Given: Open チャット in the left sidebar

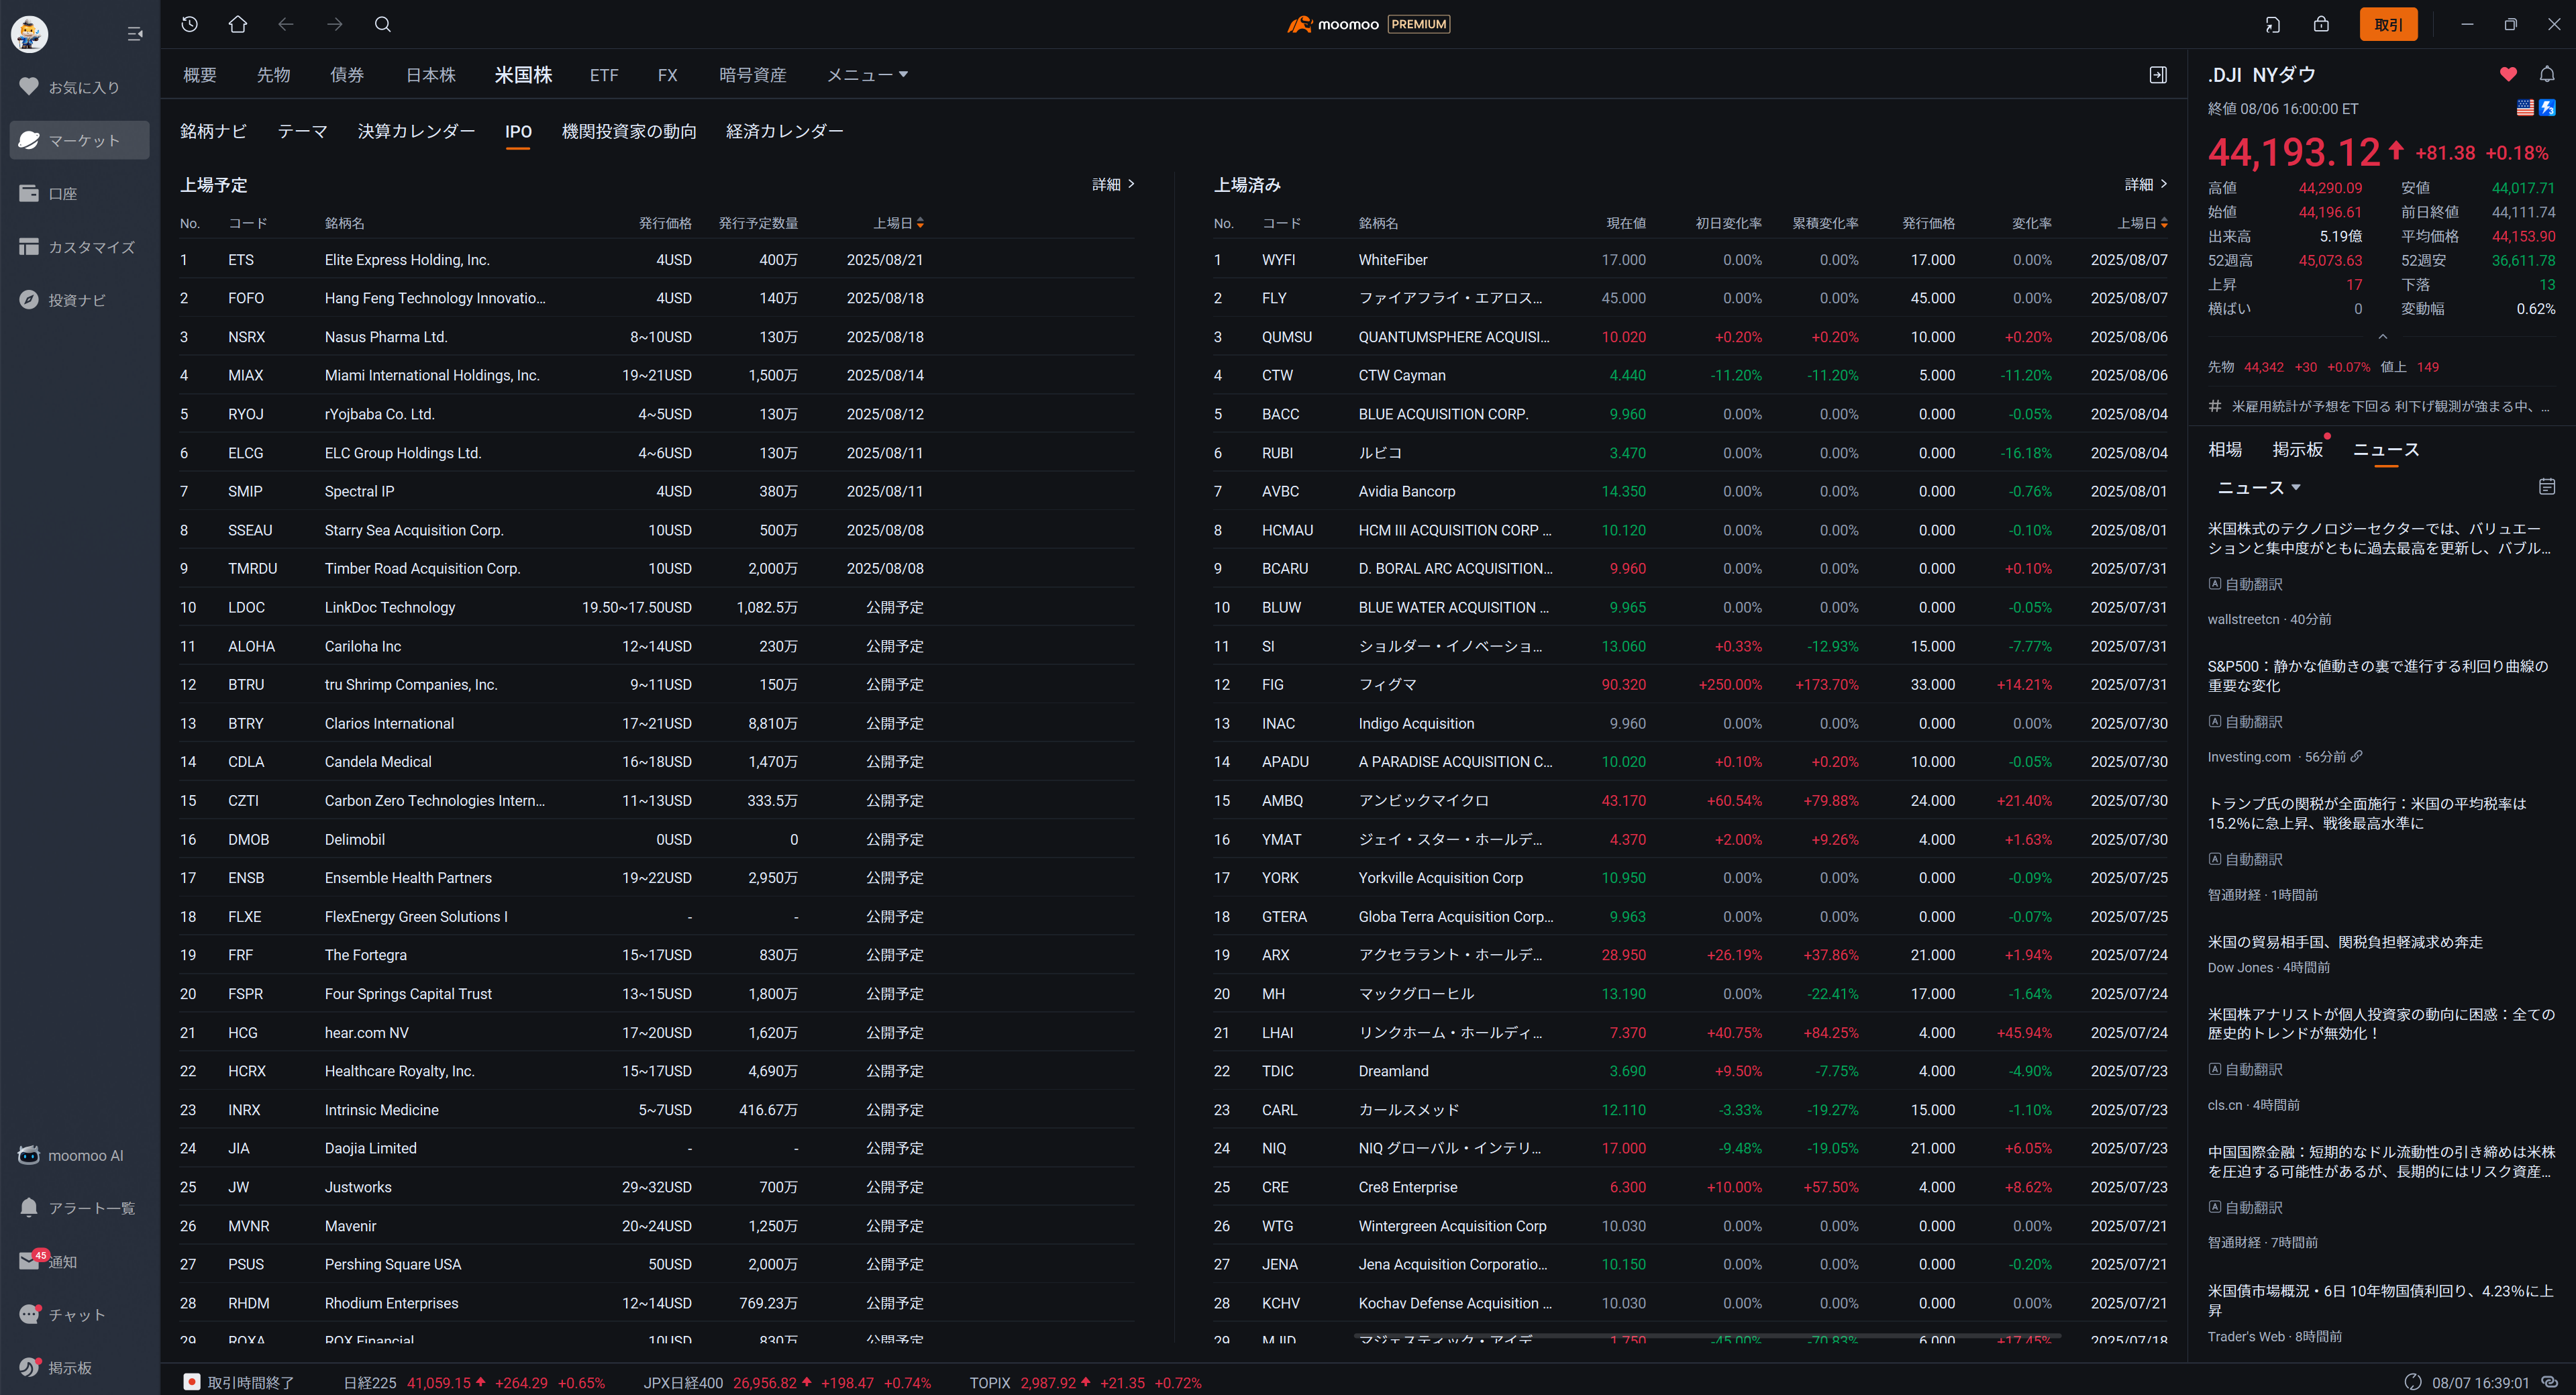Looking at the screenshot, I should coord(80,1314).
